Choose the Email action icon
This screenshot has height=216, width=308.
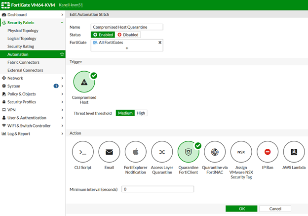(x=109, y=152)
